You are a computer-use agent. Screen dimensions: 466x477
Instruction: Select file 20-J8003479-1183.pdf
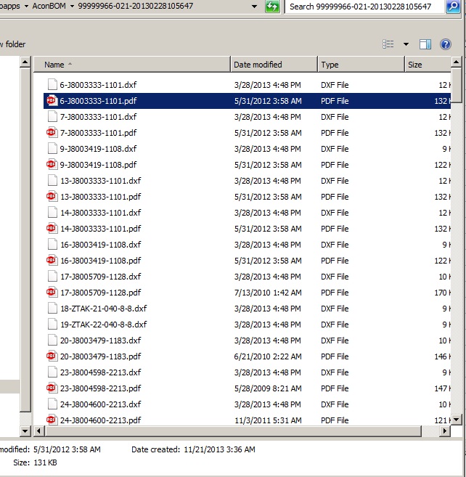click(x=100, y=356)
